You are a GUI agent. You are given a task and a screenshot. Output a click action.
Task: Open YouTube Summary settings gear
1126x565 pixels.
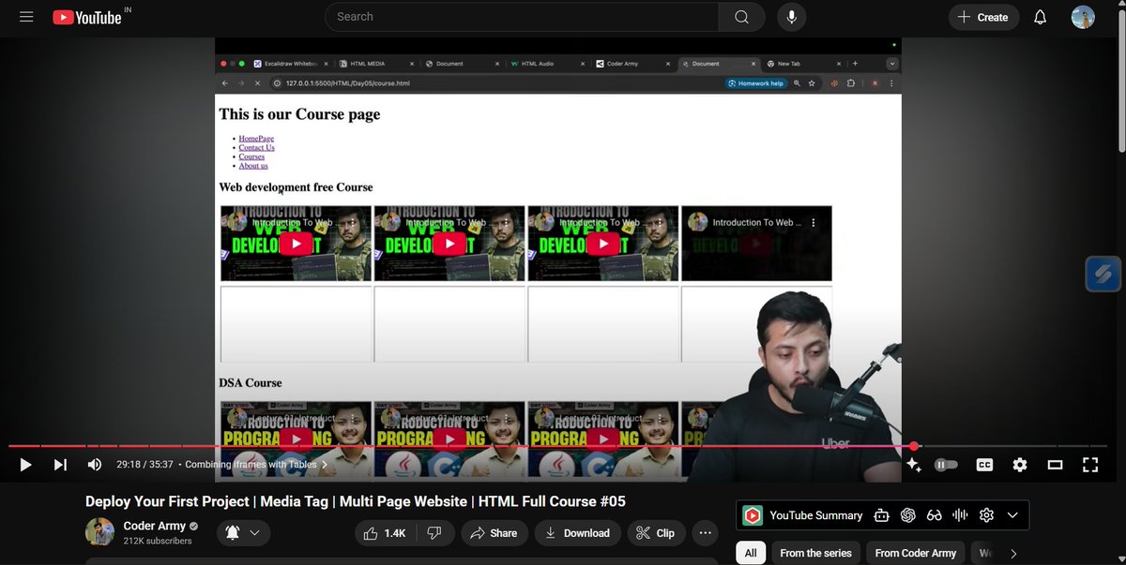click(986, 515)
